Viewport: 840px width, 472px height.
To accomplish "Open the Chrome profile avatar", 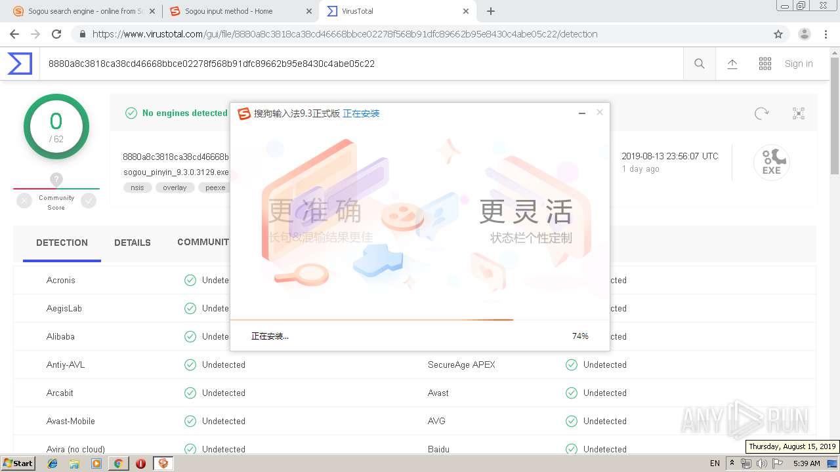I will (805, 34).
